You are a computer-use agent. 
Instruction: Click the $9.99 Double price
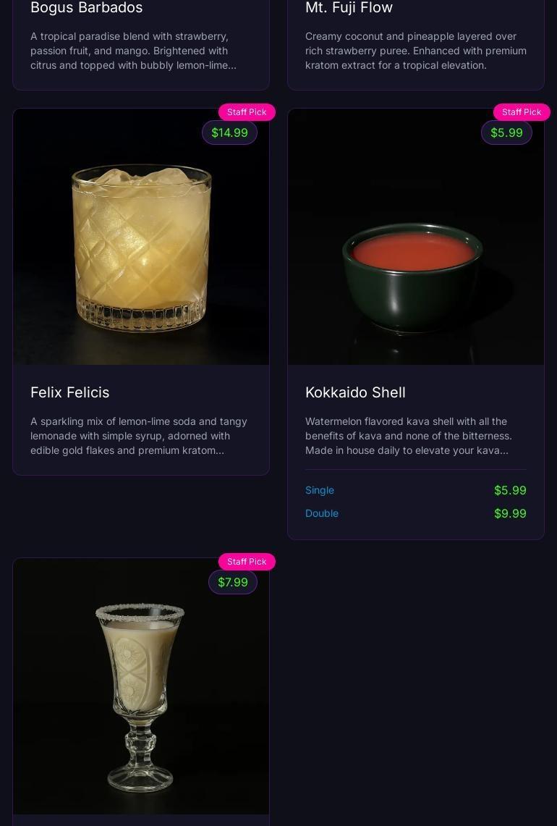pos(510,513)
